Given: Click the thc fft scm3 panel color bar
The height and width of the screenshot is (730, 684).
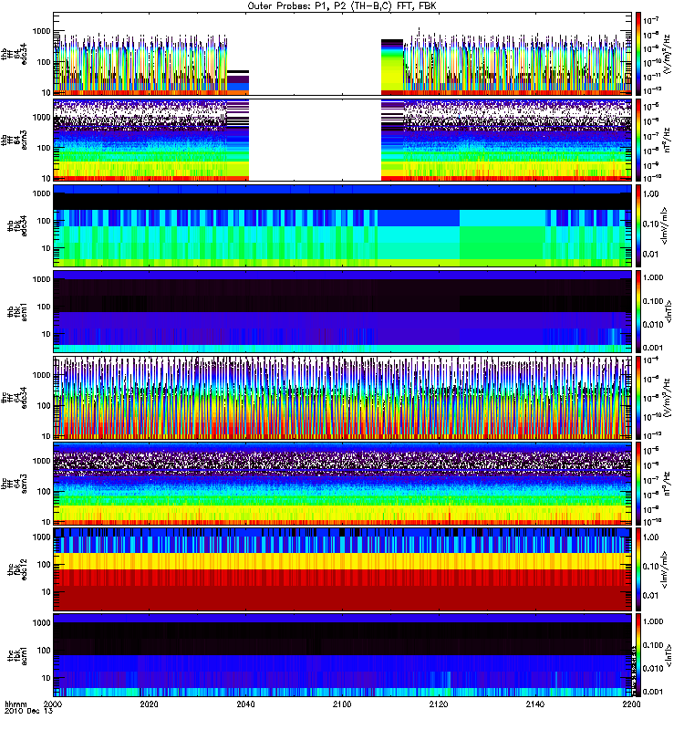Looking at the screenshot, I should [638, 484].
